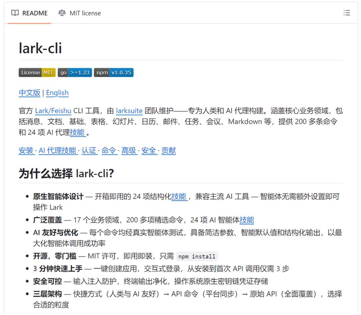Jump to 贡献 section link
Image resolution: width=361 pixels, height=315 pixels.
tap(168, 150)
